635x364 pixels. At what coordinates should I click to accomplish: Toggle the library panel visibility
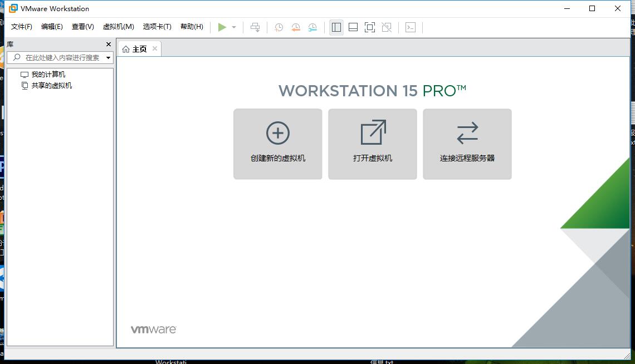(x=336, y=27)
